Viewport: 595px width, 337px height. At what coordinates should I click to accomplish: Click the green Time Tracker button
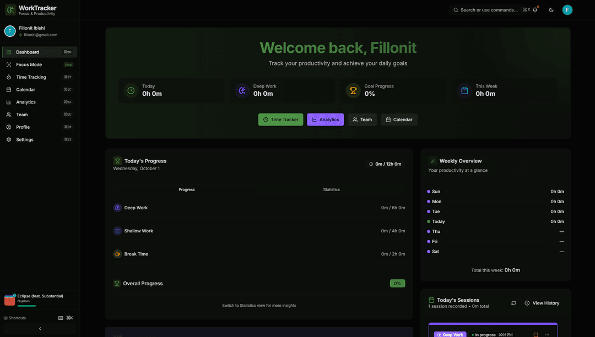pyautogui.click(x=280, y=119)
